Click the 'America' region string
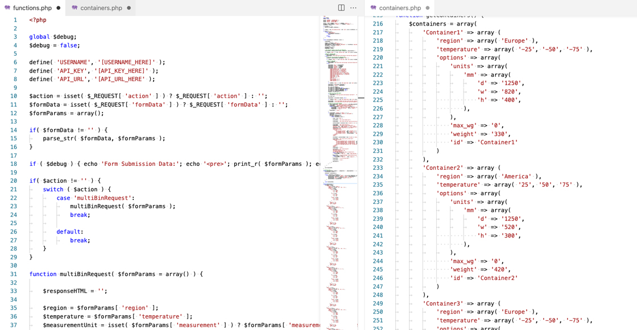The image size is (637, 330). (x=520, y=177)
